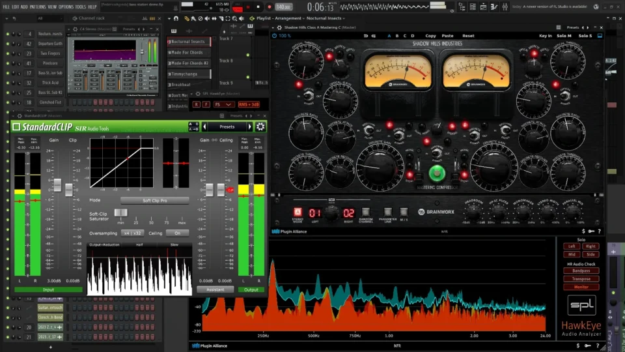Open the OPTIONS menu

click(66, 7)
